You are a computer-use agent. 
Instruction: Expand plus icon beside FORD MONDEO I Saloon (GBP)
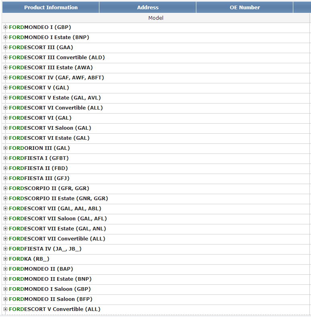(6, 289)
